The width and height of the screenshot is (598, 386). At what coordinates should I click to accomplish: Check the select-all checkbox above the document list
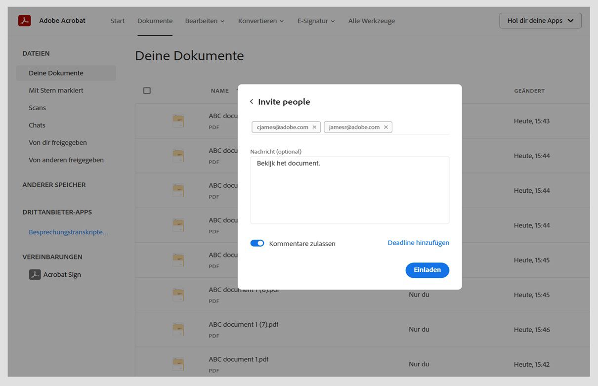coord(147,90)
